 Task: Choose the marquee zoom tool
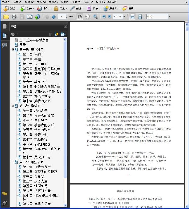(x=96, y=17)
